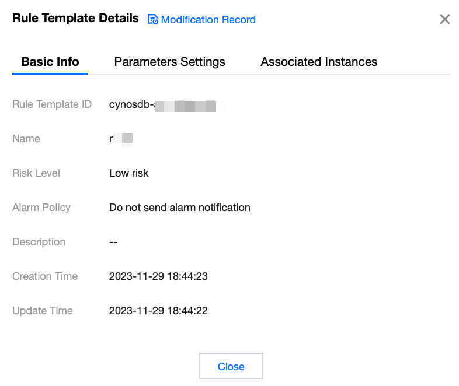Click the Rule Template Details title
459x386 pixels.
point(75,19)
